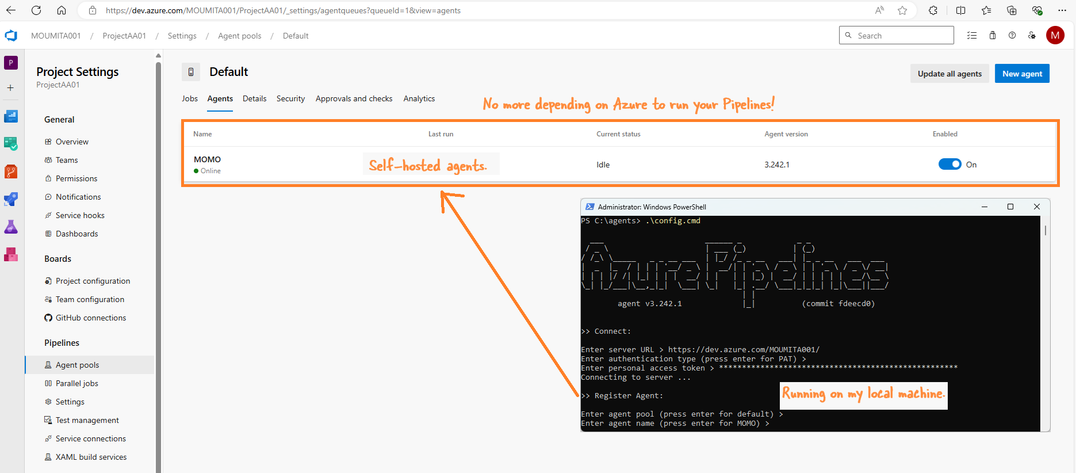Click the Agent version value 3.242.1
This screenshot has width=1076, height=473.
pos(776,165)
